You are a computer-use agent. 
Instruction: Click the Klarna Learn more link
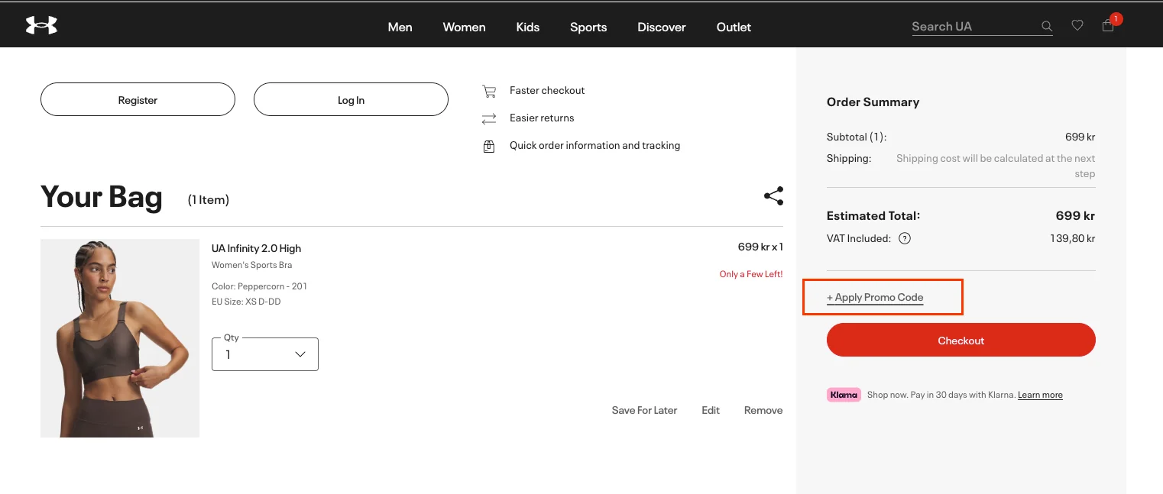point(1040,395)
